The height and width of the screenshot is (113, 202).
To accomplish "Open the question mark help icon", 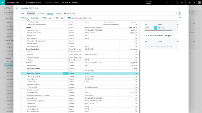I will (194, 2).
